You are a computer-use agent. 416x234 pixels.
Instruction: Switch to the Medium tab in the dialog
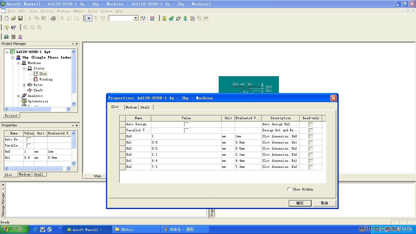(x=131, y=107)
